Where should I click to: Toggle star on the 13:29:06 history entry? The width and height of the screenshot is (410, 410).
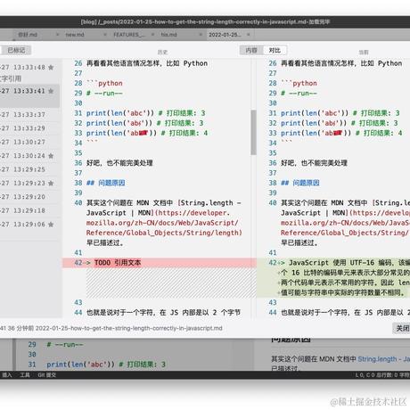pyautogui.click(x=51, y=225)
